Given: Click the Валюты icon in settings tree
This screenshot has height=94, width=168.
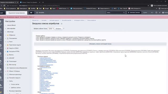Looking at the screenshot, I should point(8,55).
